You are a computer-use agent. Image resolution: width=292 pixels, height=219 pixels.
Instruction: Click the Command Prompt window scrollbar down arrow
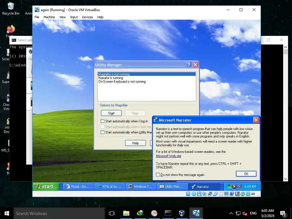pos(285,179)
